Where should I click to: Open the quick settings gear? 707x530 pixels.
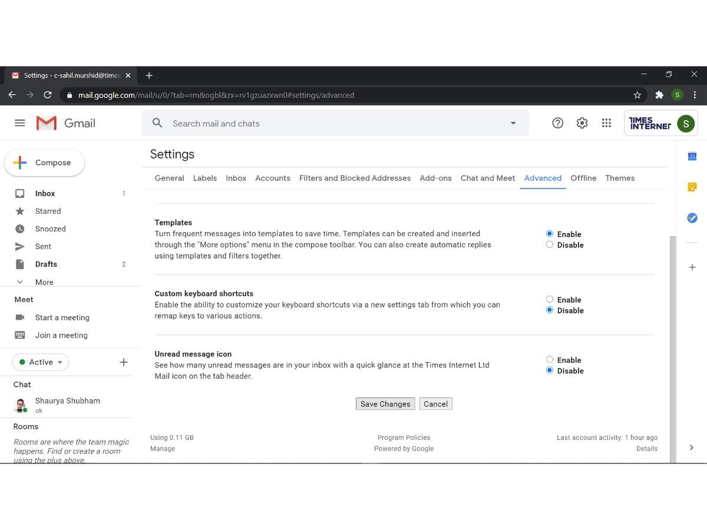click(x=582, y=122)
